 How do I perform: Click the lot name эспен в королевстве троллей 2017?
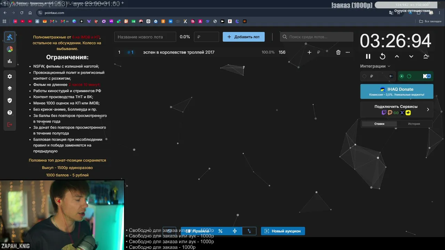[179, 52]
